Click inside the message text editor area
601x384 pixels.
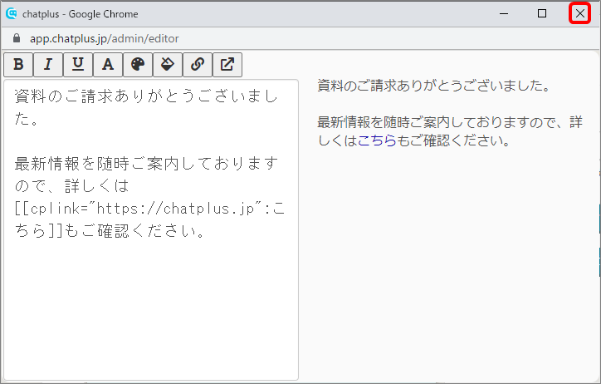(151, 230)
